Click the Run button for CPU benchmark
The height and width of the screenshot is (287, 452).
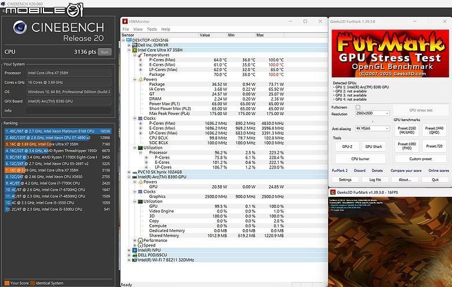(105, 52)
